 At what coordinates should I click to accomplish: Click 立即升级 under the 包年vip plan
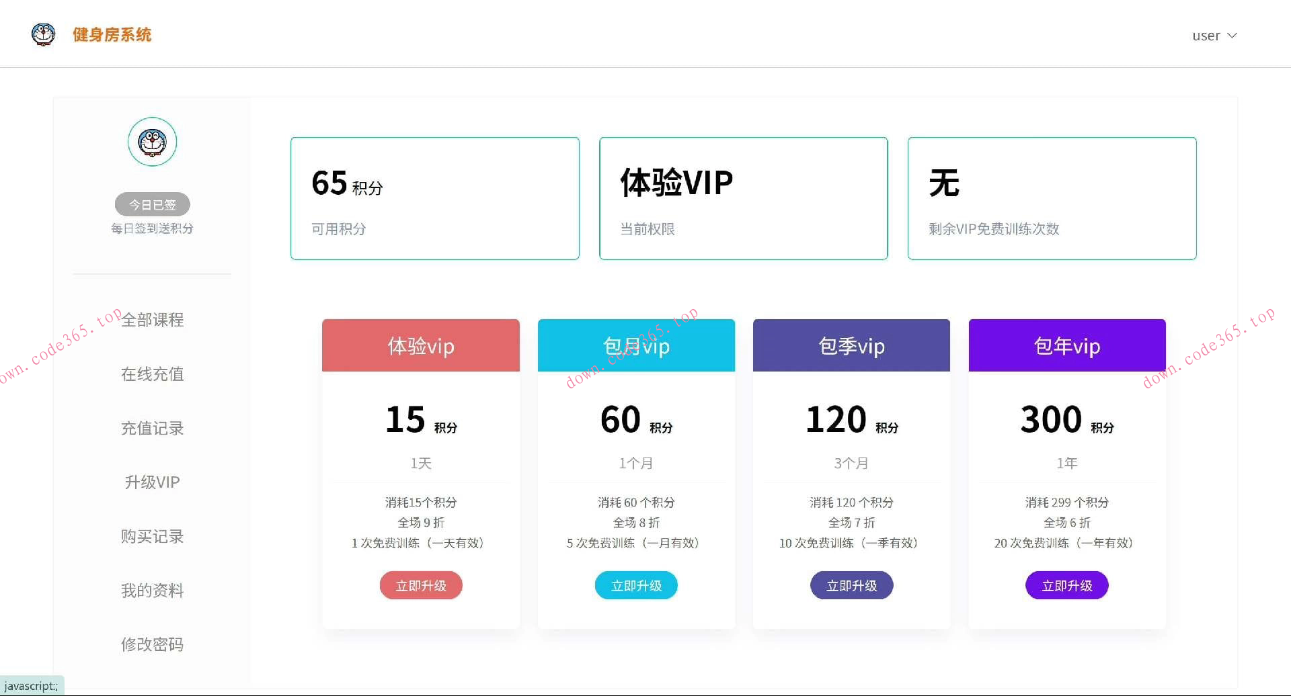(1066, 585)
